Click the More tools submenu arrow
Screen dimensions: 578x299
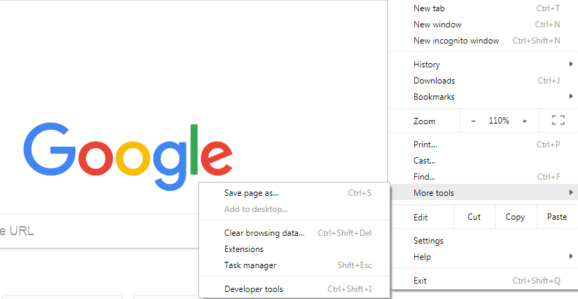pos(571,192)
